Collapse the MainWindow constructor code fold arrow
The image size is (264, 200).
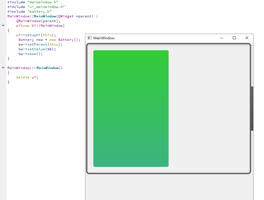pyautogui.click(x=3, y=25)
